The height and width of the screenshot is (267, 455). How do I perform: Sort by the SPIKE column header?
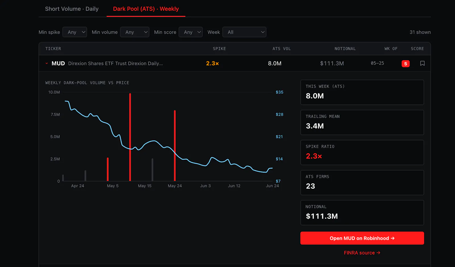(219, 49)
